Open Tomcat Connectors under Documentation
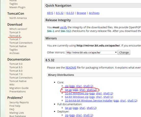The width and height of the screenshot is (141, 117). click(21, 78)
